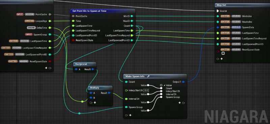The width and height of the screenshot is (270, 124).
Task: Add an input pin at Make Spawn Info bottom-left
Action: (x=130, y=115)
